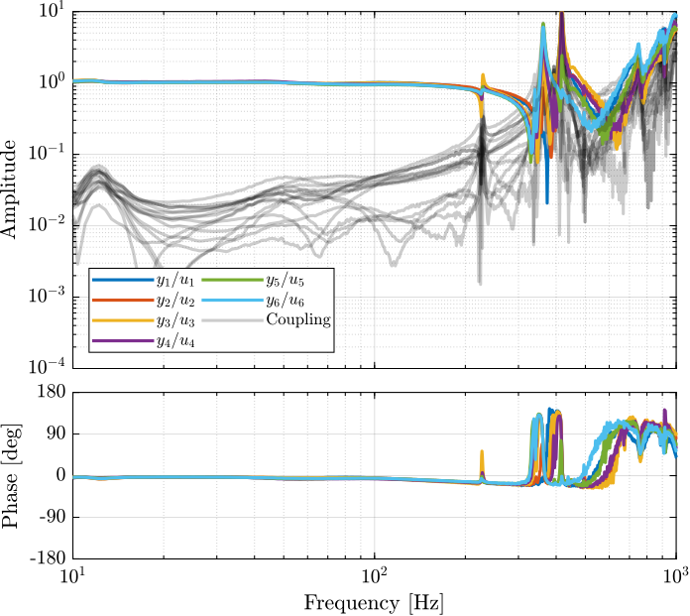
Task: Click the y3/u3 legend label
Action: [x=175, y=321]
